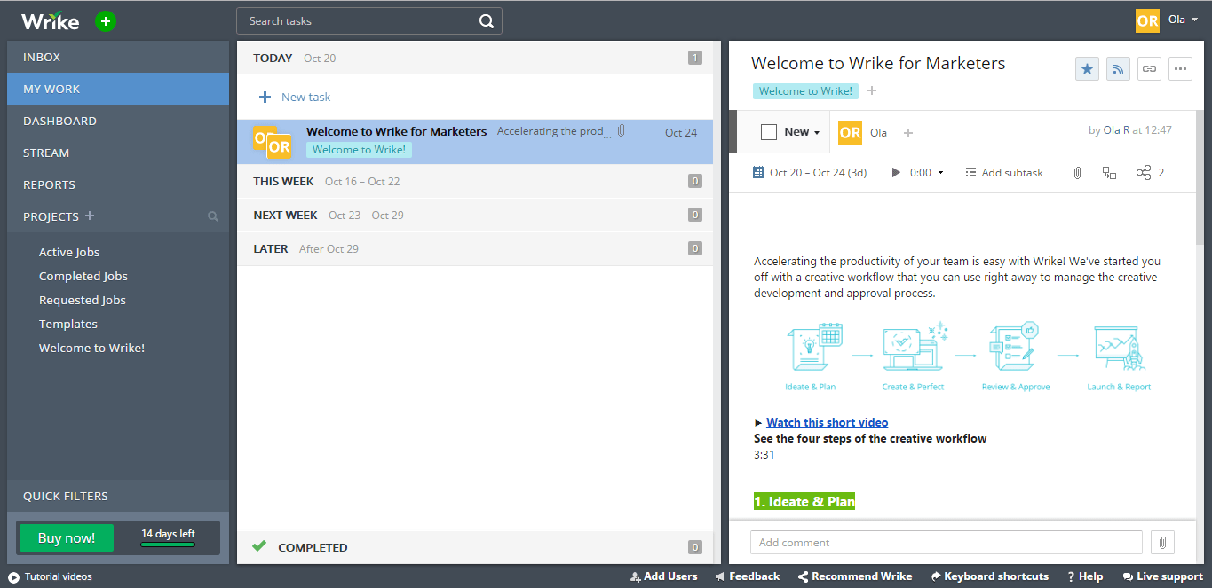Open Requested Jobs folder
The height and width of the screenshot is (588, 1212).
pyautogui.click(x=83, y=300)
